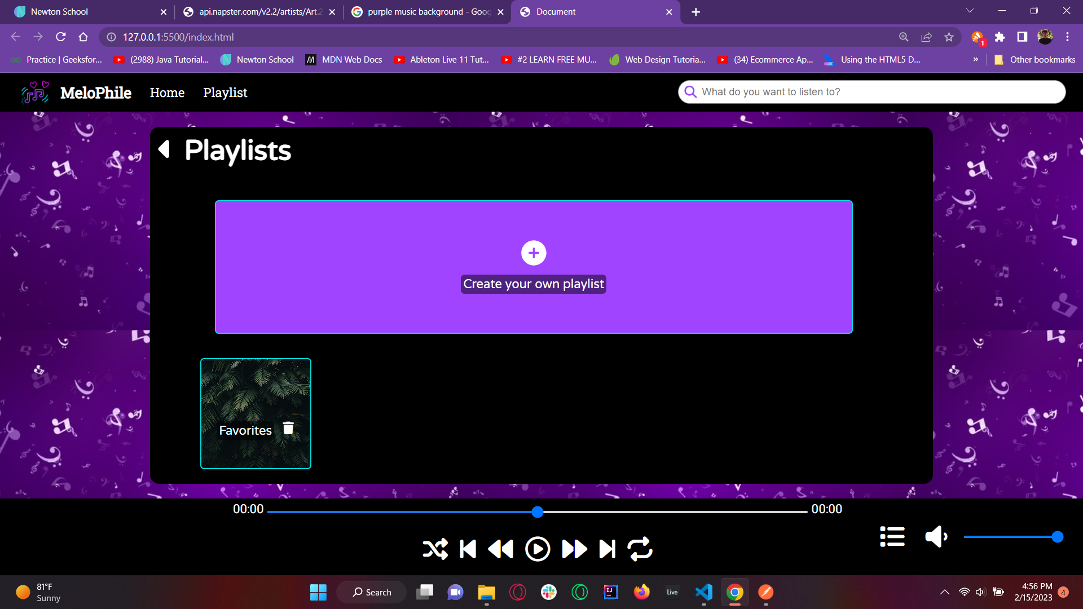Expand hidden bookmarks chevron
The width and height of the screenshot is (1083, 609).
[976, 59]
